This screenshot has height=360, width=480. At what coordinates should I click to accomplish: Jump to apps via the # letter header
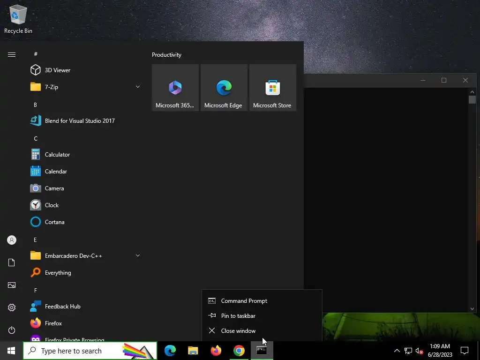tap(36, 54)
